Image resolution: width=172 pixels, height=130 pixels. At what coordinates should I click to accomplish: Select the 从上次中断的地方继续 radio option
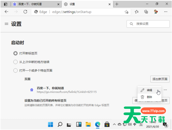pos(15,62)
